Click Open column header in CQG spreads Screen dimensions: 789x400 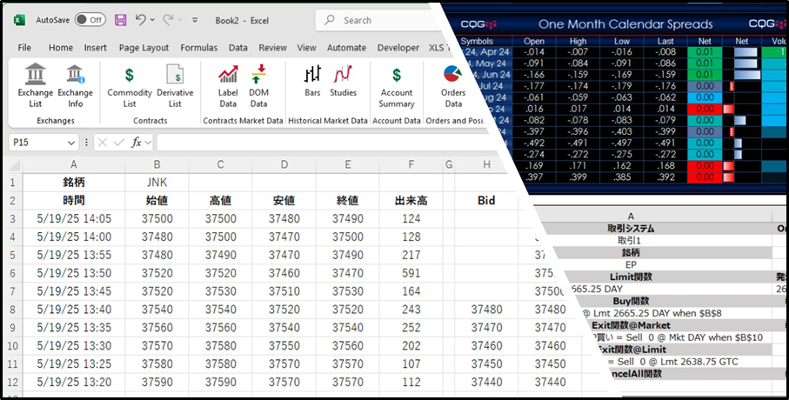(x=534, y=41)
